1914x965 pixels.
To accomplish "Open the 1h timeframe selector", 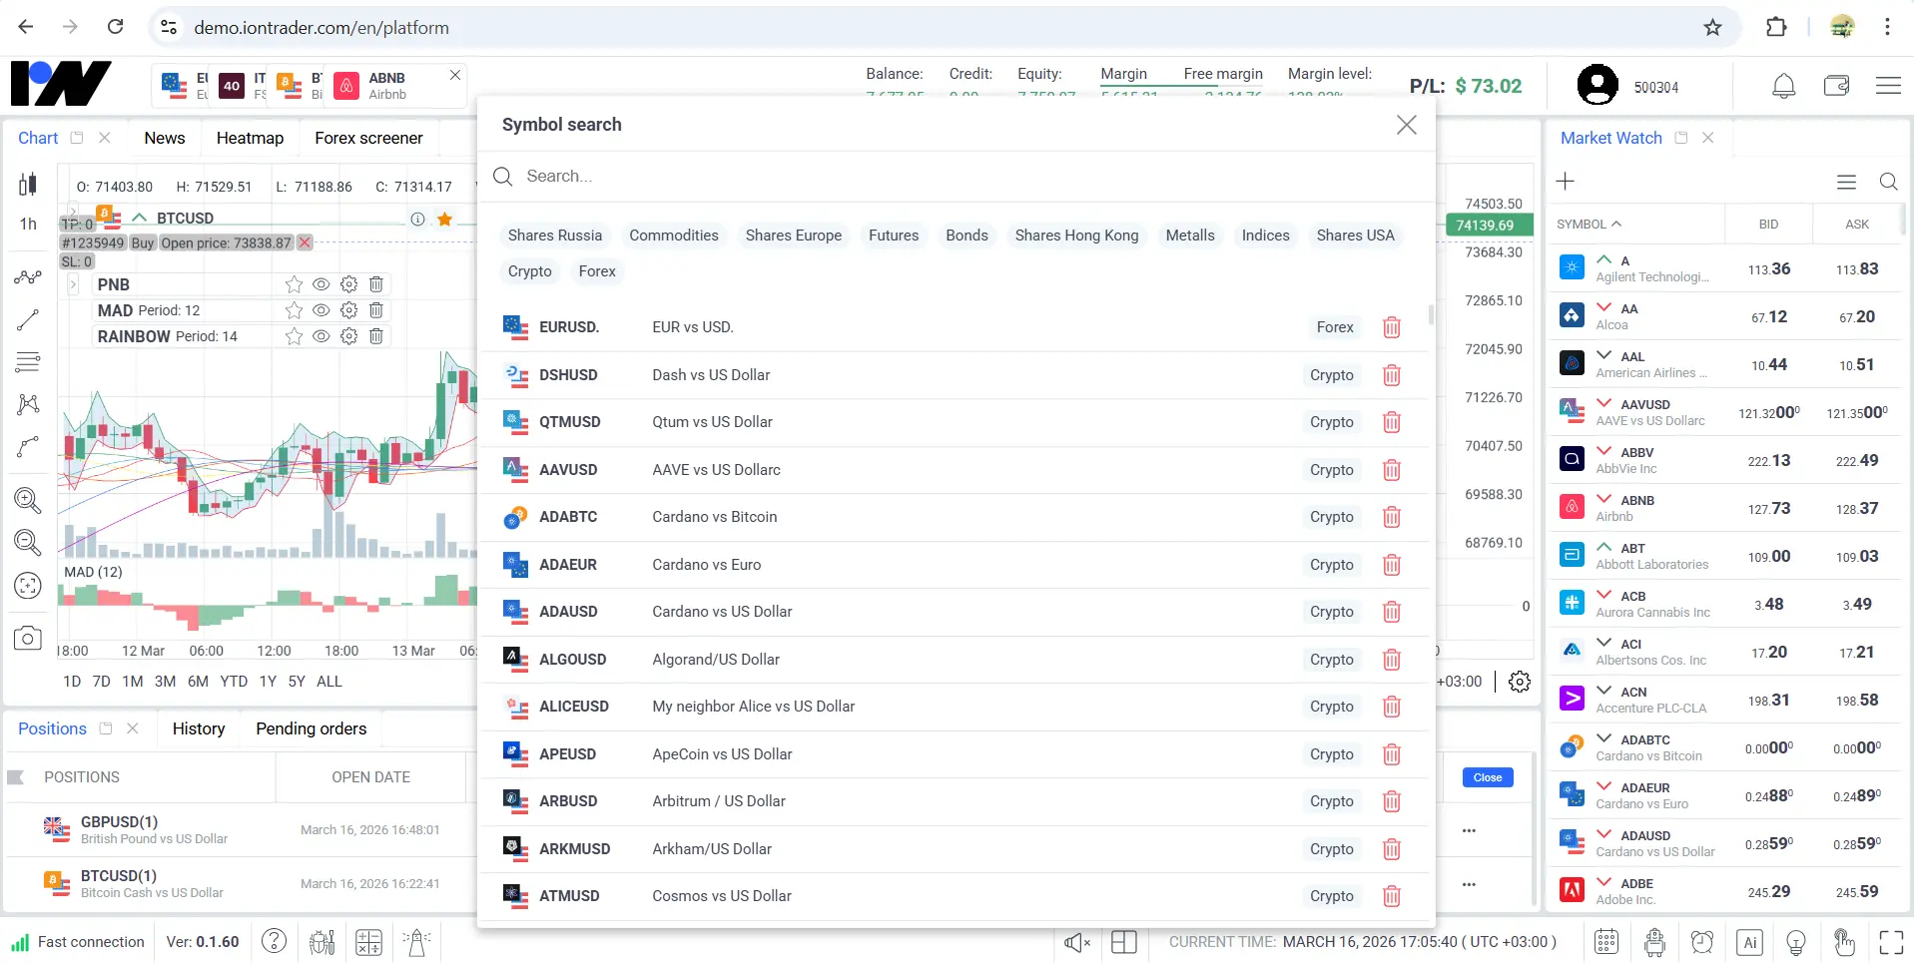I will 28,224.
